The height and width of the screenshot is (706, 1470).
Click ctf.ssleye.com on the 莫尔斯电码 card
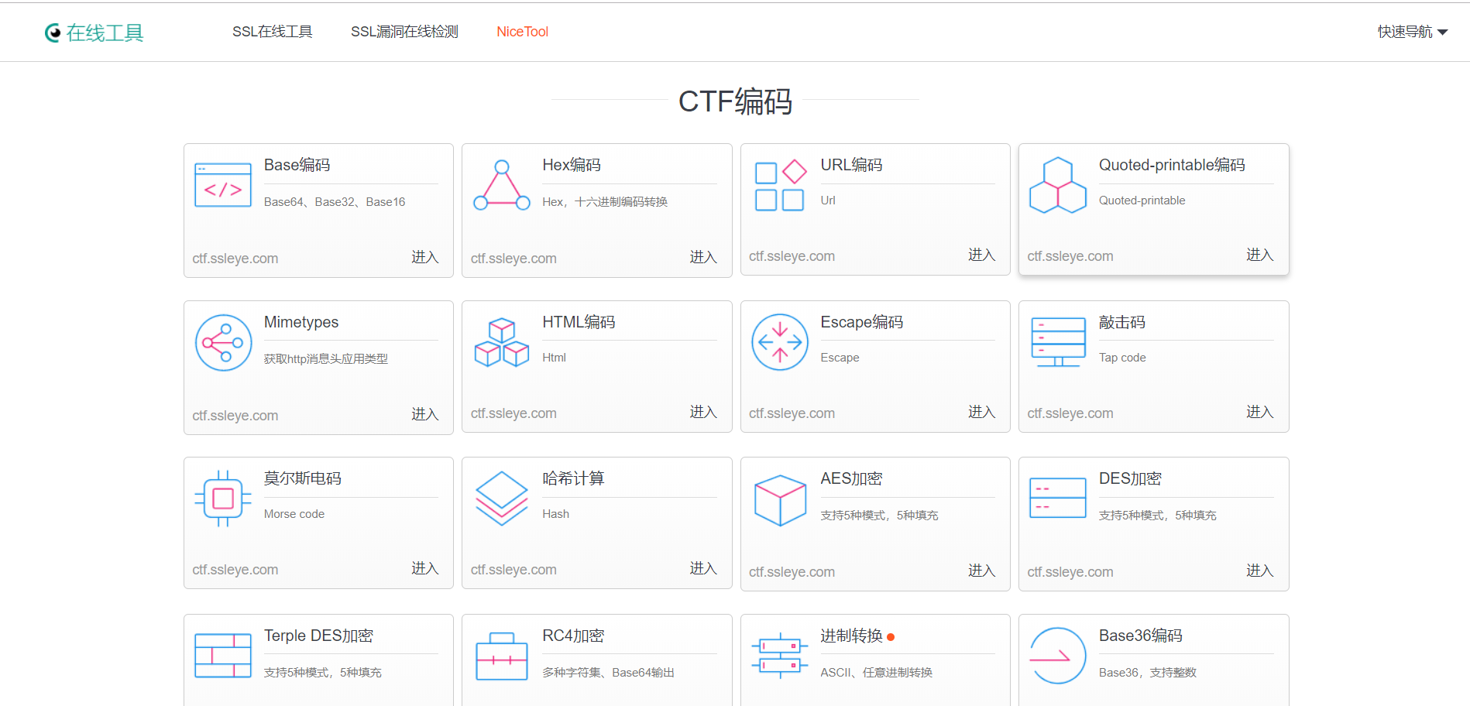pyautogui.click(x=235, y=570)
